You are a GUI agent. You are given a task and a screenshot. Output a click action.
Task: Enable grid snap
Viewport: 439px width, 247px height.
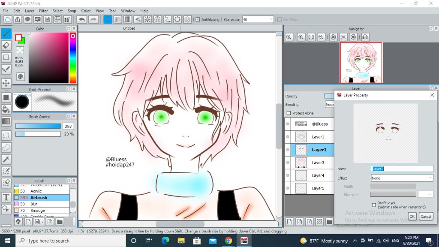tap(128, 19)
